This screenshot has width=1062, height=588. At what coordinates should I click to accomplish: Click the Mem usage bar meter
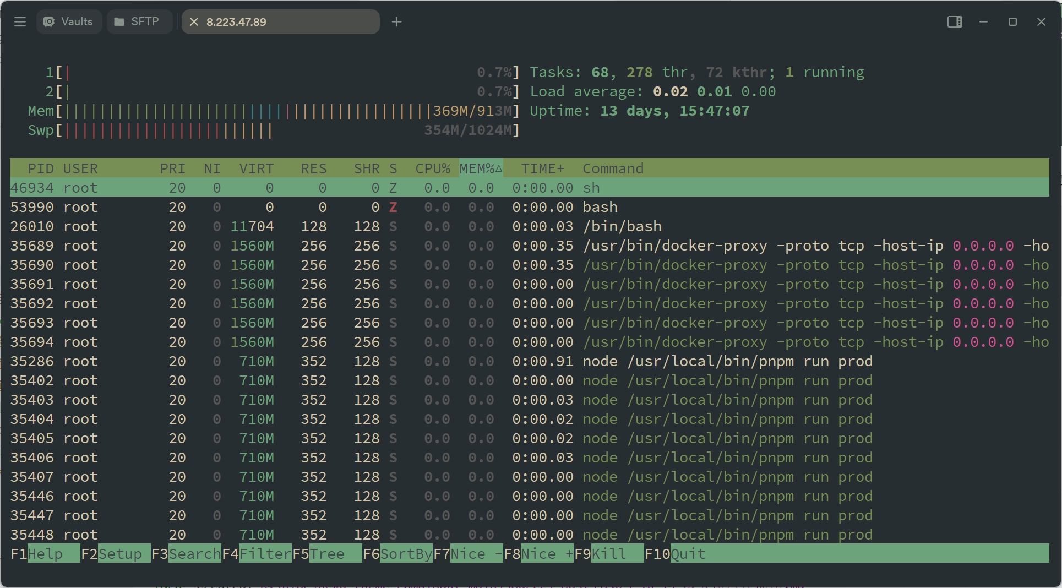pos(274,111)
